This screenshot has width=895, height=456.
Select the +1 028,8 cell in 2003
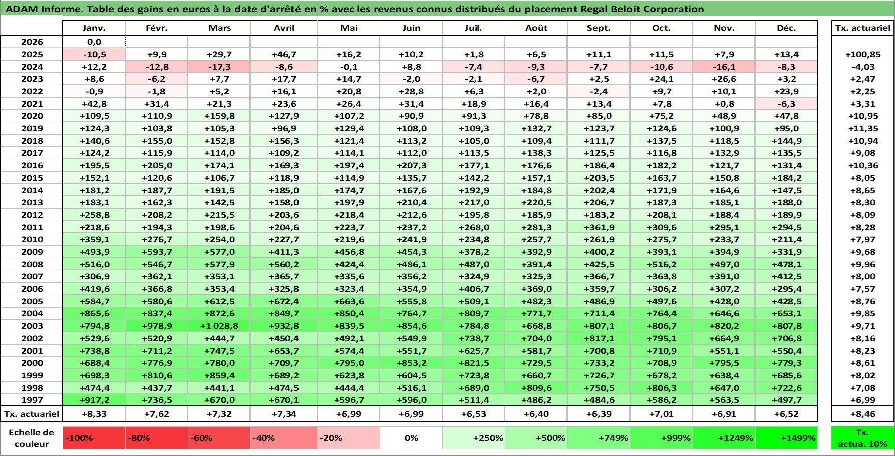click(219, 326)
